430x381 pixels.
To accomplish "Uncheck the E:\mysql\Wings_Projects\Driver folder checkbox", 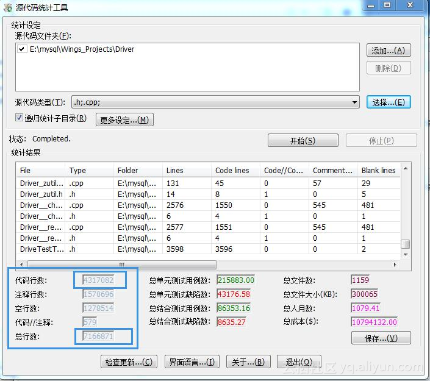I will 21,49.
